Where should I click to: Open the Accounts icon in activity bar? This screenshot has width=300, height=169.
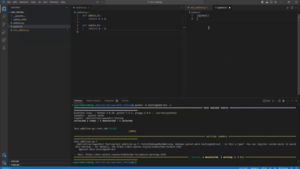click(x=4, y=155)
